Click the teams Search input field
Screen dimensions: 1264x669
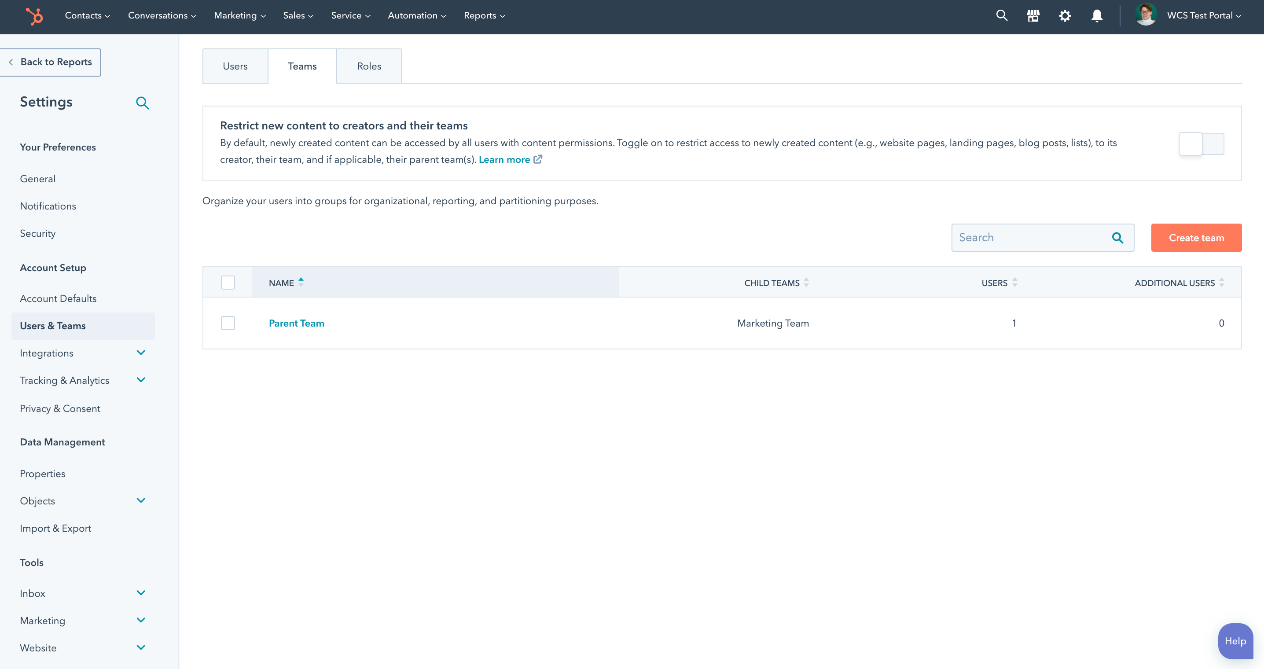1030,238
